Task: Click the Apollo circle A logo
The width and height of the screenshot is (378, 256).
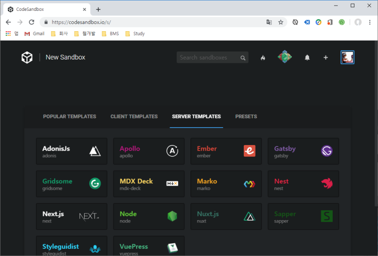Action: coord(172,151)
